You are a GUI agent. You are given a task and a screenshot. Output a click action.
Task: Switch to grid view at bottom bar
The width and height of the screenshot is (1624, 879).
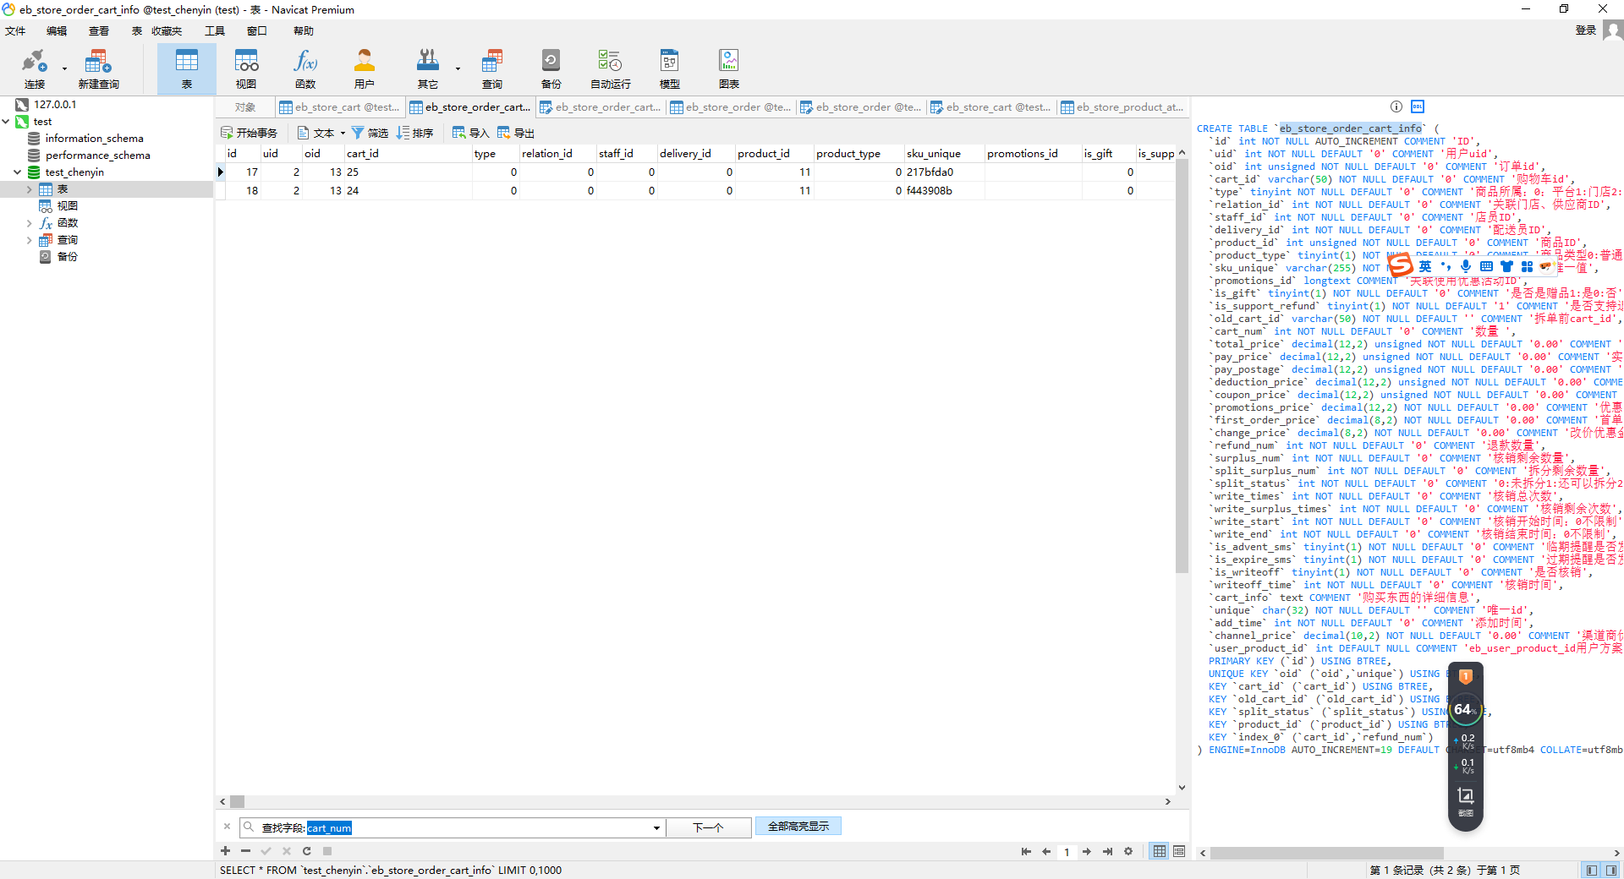pos(1160,851)
